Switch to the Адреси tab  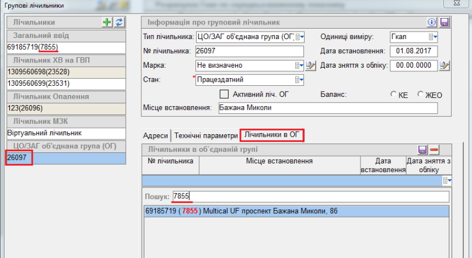[156, 135]
